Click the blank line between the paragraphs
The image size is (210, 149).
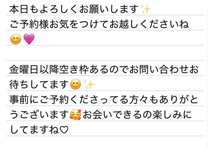point(105,53)
